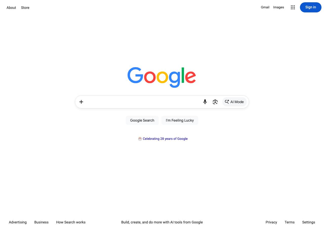The height and width of the screenshot is (228, 324).
Task: Open the Gmail link
Action: pyautogui.click(x=265, y=7)
